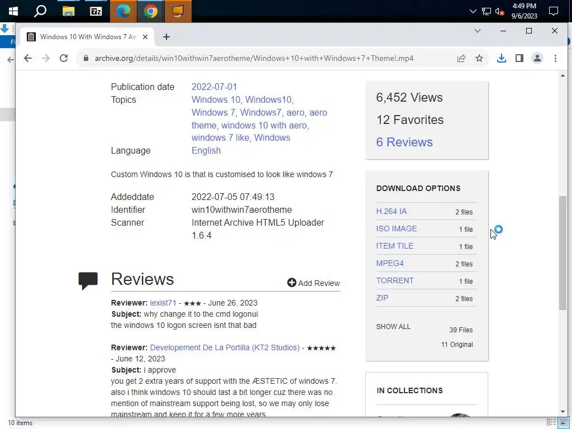Open the clock showing 4:49 PM

(x=524, y=11)
